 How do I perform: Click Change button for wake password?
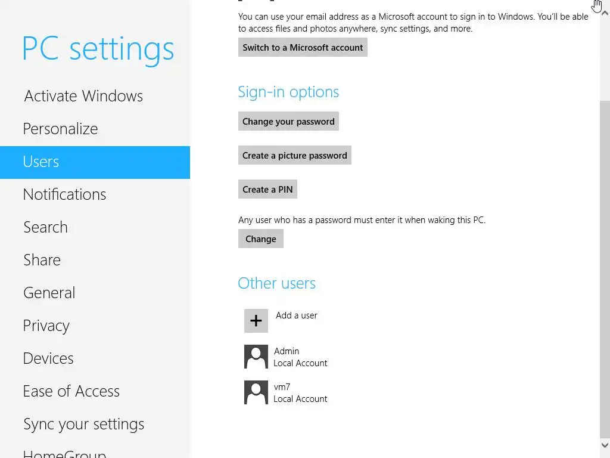pyautogui.click(x=261, y=239)
